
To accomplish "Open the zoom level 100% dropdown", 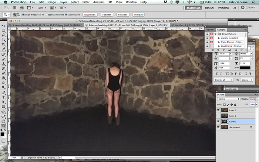I will pos(42,8).
